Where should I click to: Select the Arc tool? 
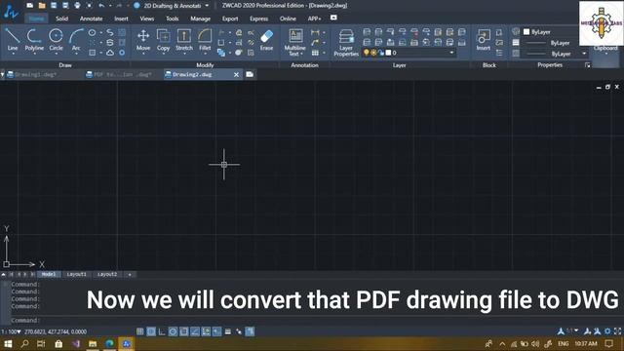(x=76, y=39)
